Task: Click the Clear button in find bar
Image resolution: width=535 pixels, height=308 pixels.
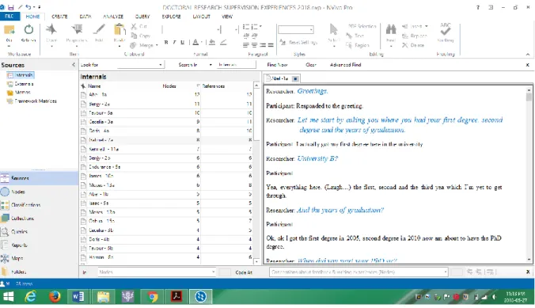Action: (x=311, y=65)
